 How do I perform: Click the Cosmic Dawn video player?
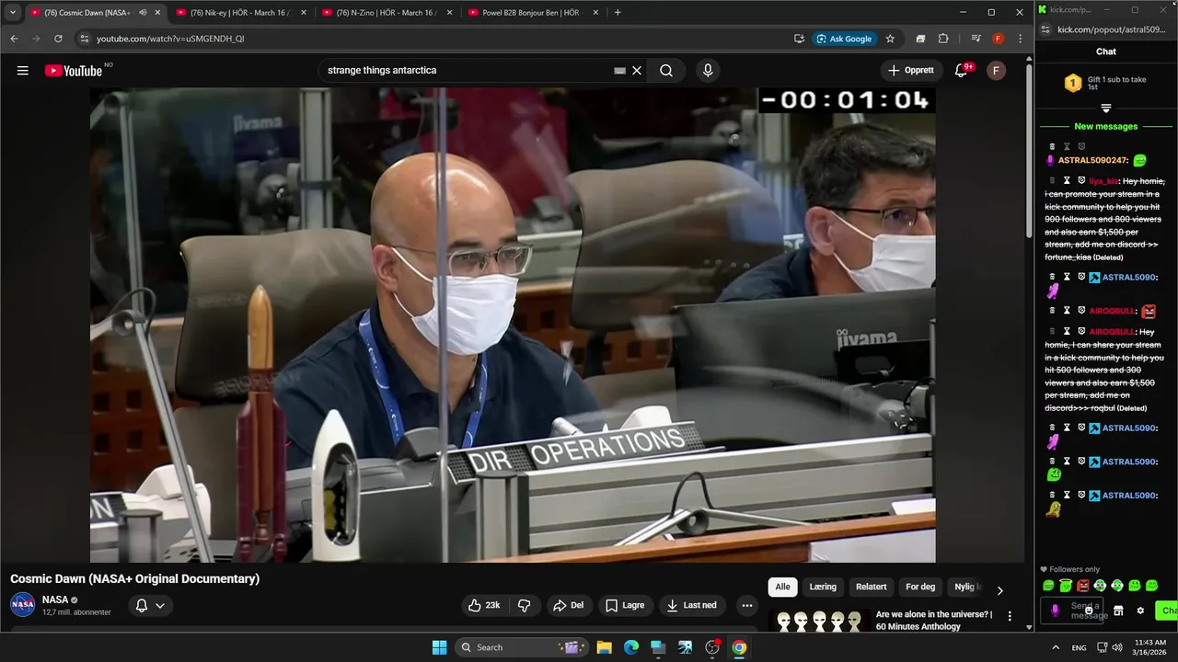pyautogui.click(x=513, y=325)
